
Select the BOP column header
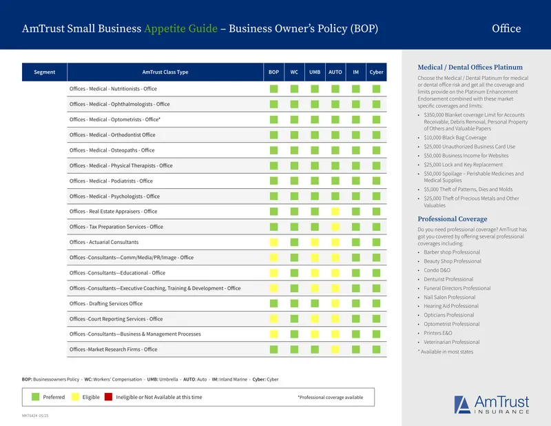click(x=273, y=72)
